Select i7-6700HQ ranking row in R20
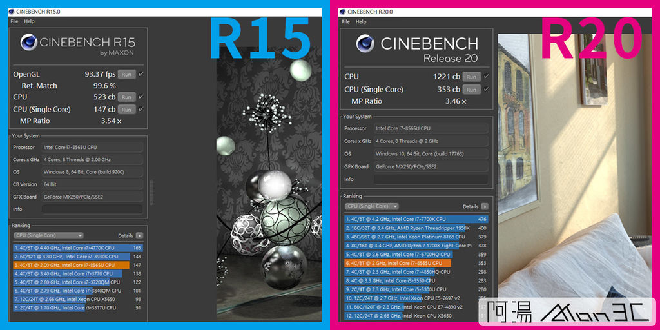Viewport: 660px width, 330px height. 417,255
